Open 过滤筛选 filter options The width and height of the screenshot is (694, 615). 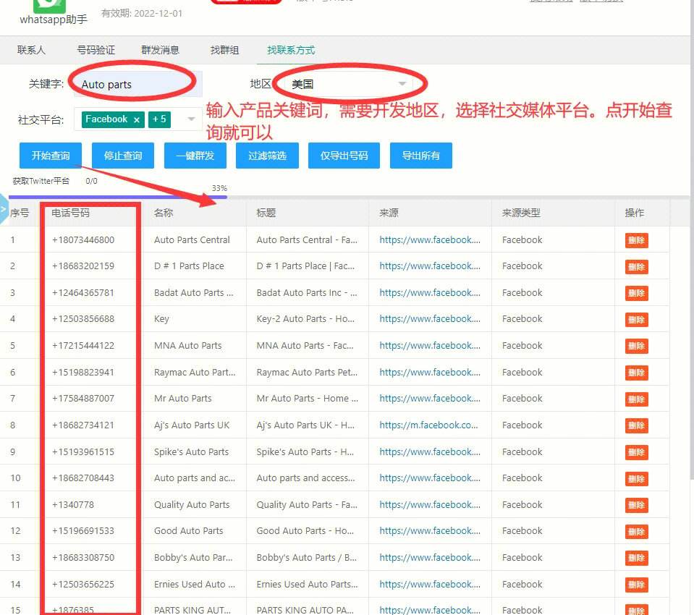pos(267,156)
